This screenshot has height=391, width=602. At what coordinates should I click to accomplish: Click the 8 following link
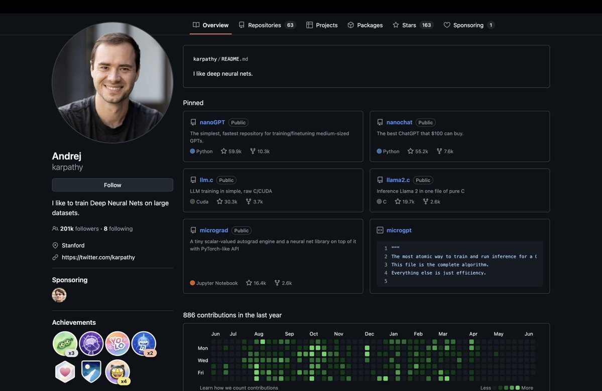[118, 229]
